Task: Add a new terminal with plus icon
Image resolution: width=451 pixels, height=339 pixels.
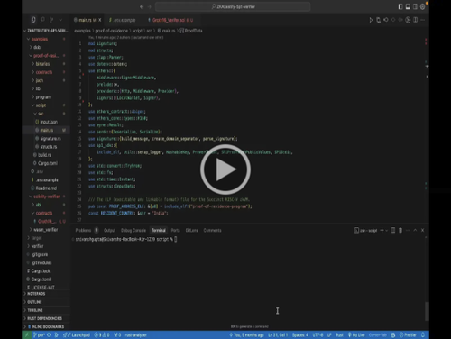Action: (382, 230)
